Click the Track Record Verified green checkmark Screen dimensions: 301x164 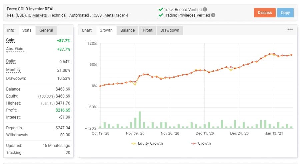161,9
